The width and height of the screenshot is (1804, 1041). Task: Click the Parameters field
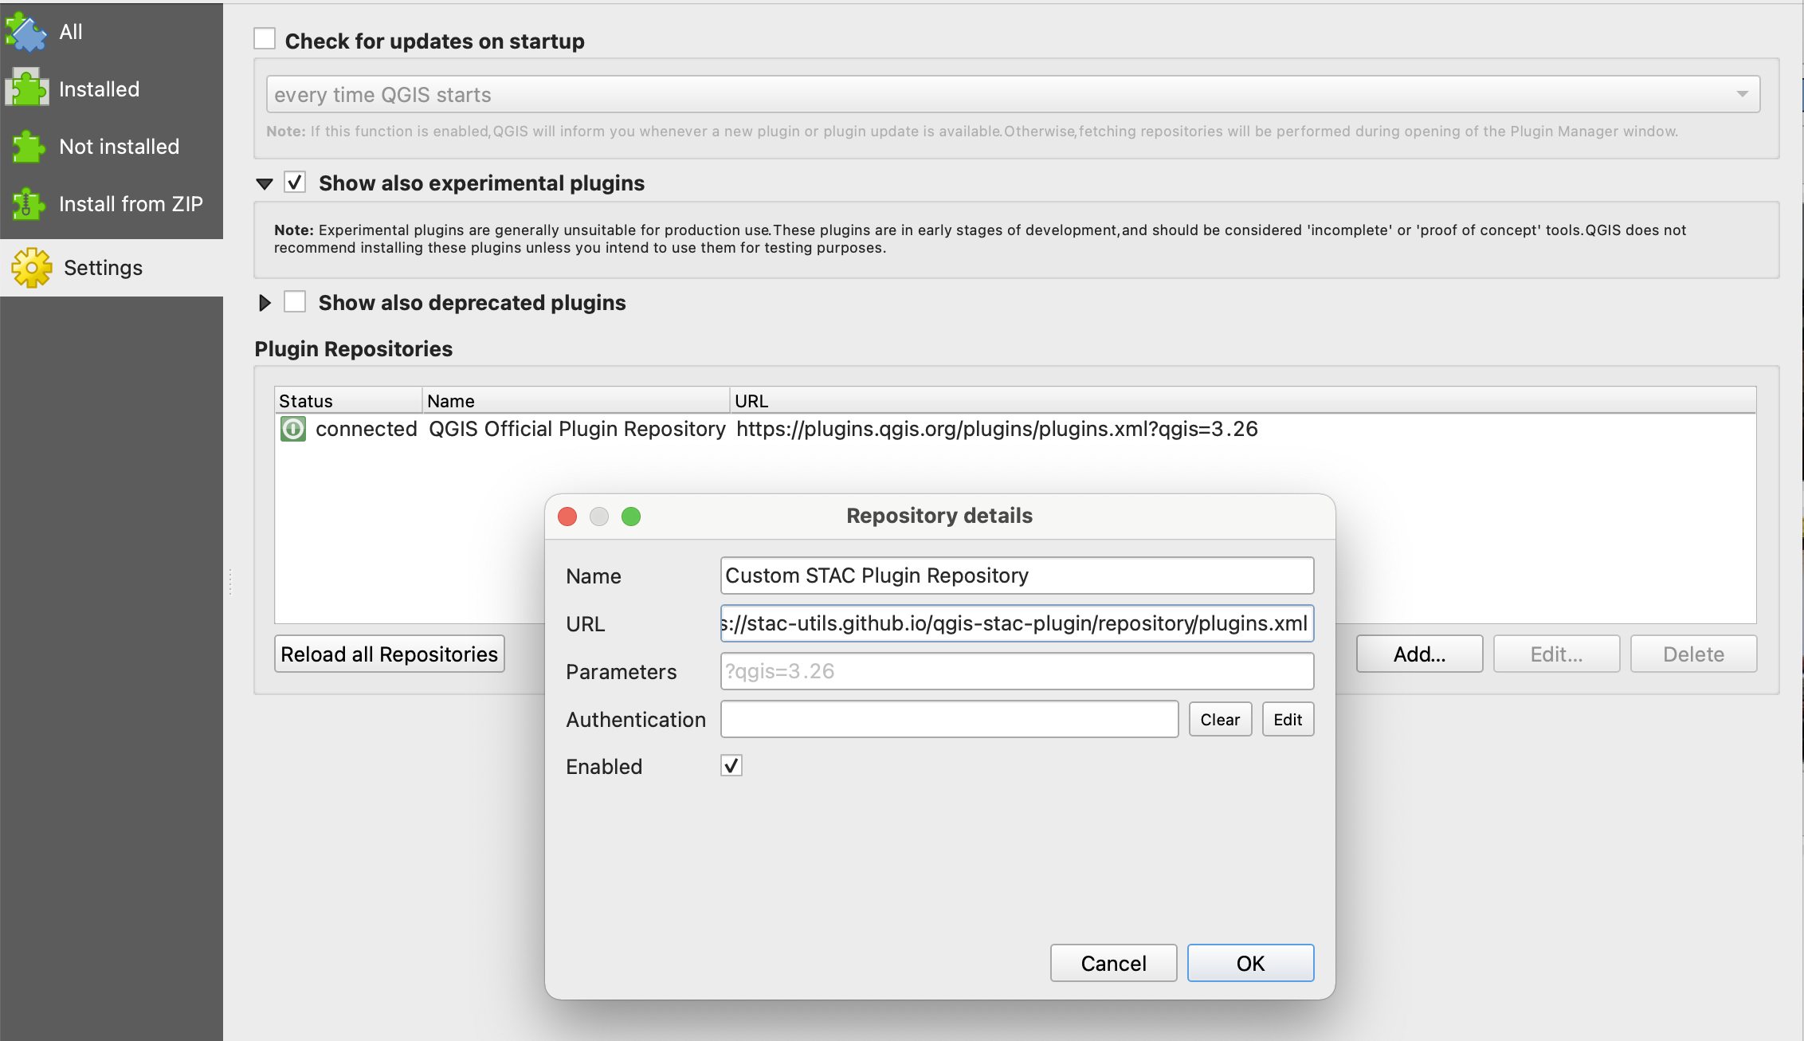tap(1017, 671)
